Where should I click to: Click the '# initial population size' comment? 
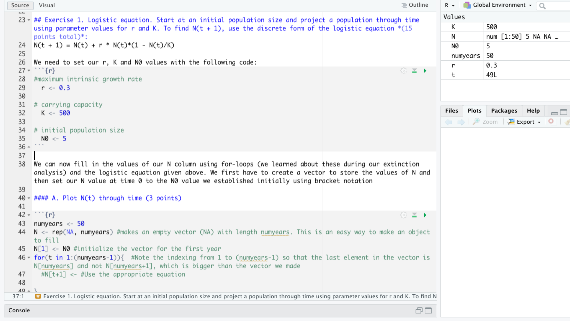[x=79, y=130]
